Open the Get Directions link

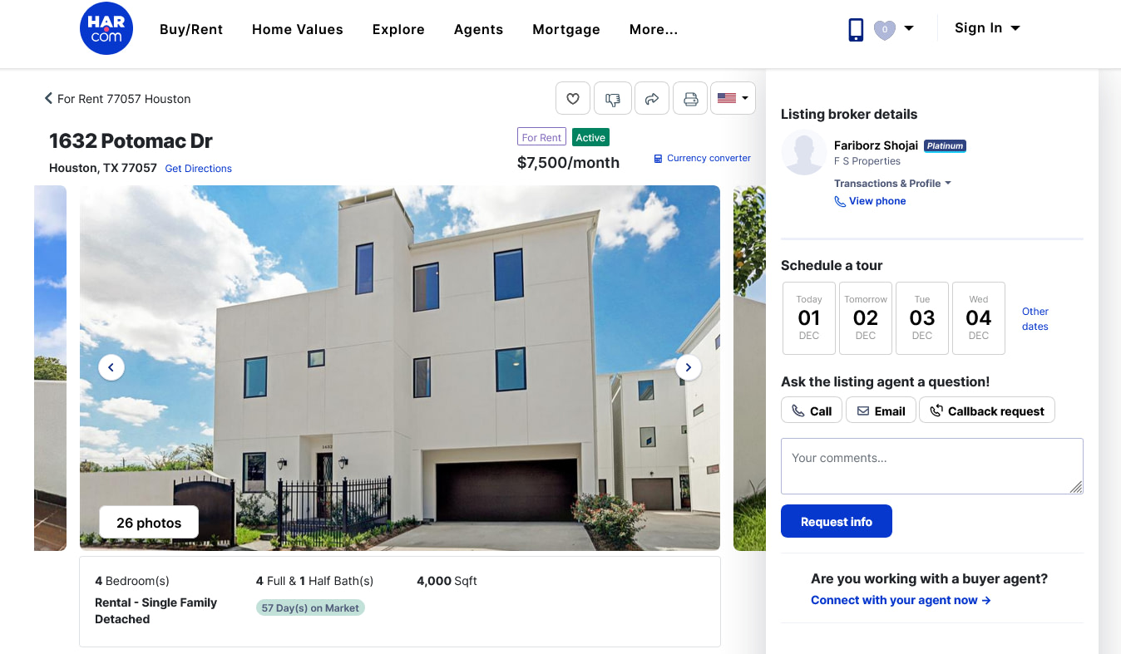199,169
